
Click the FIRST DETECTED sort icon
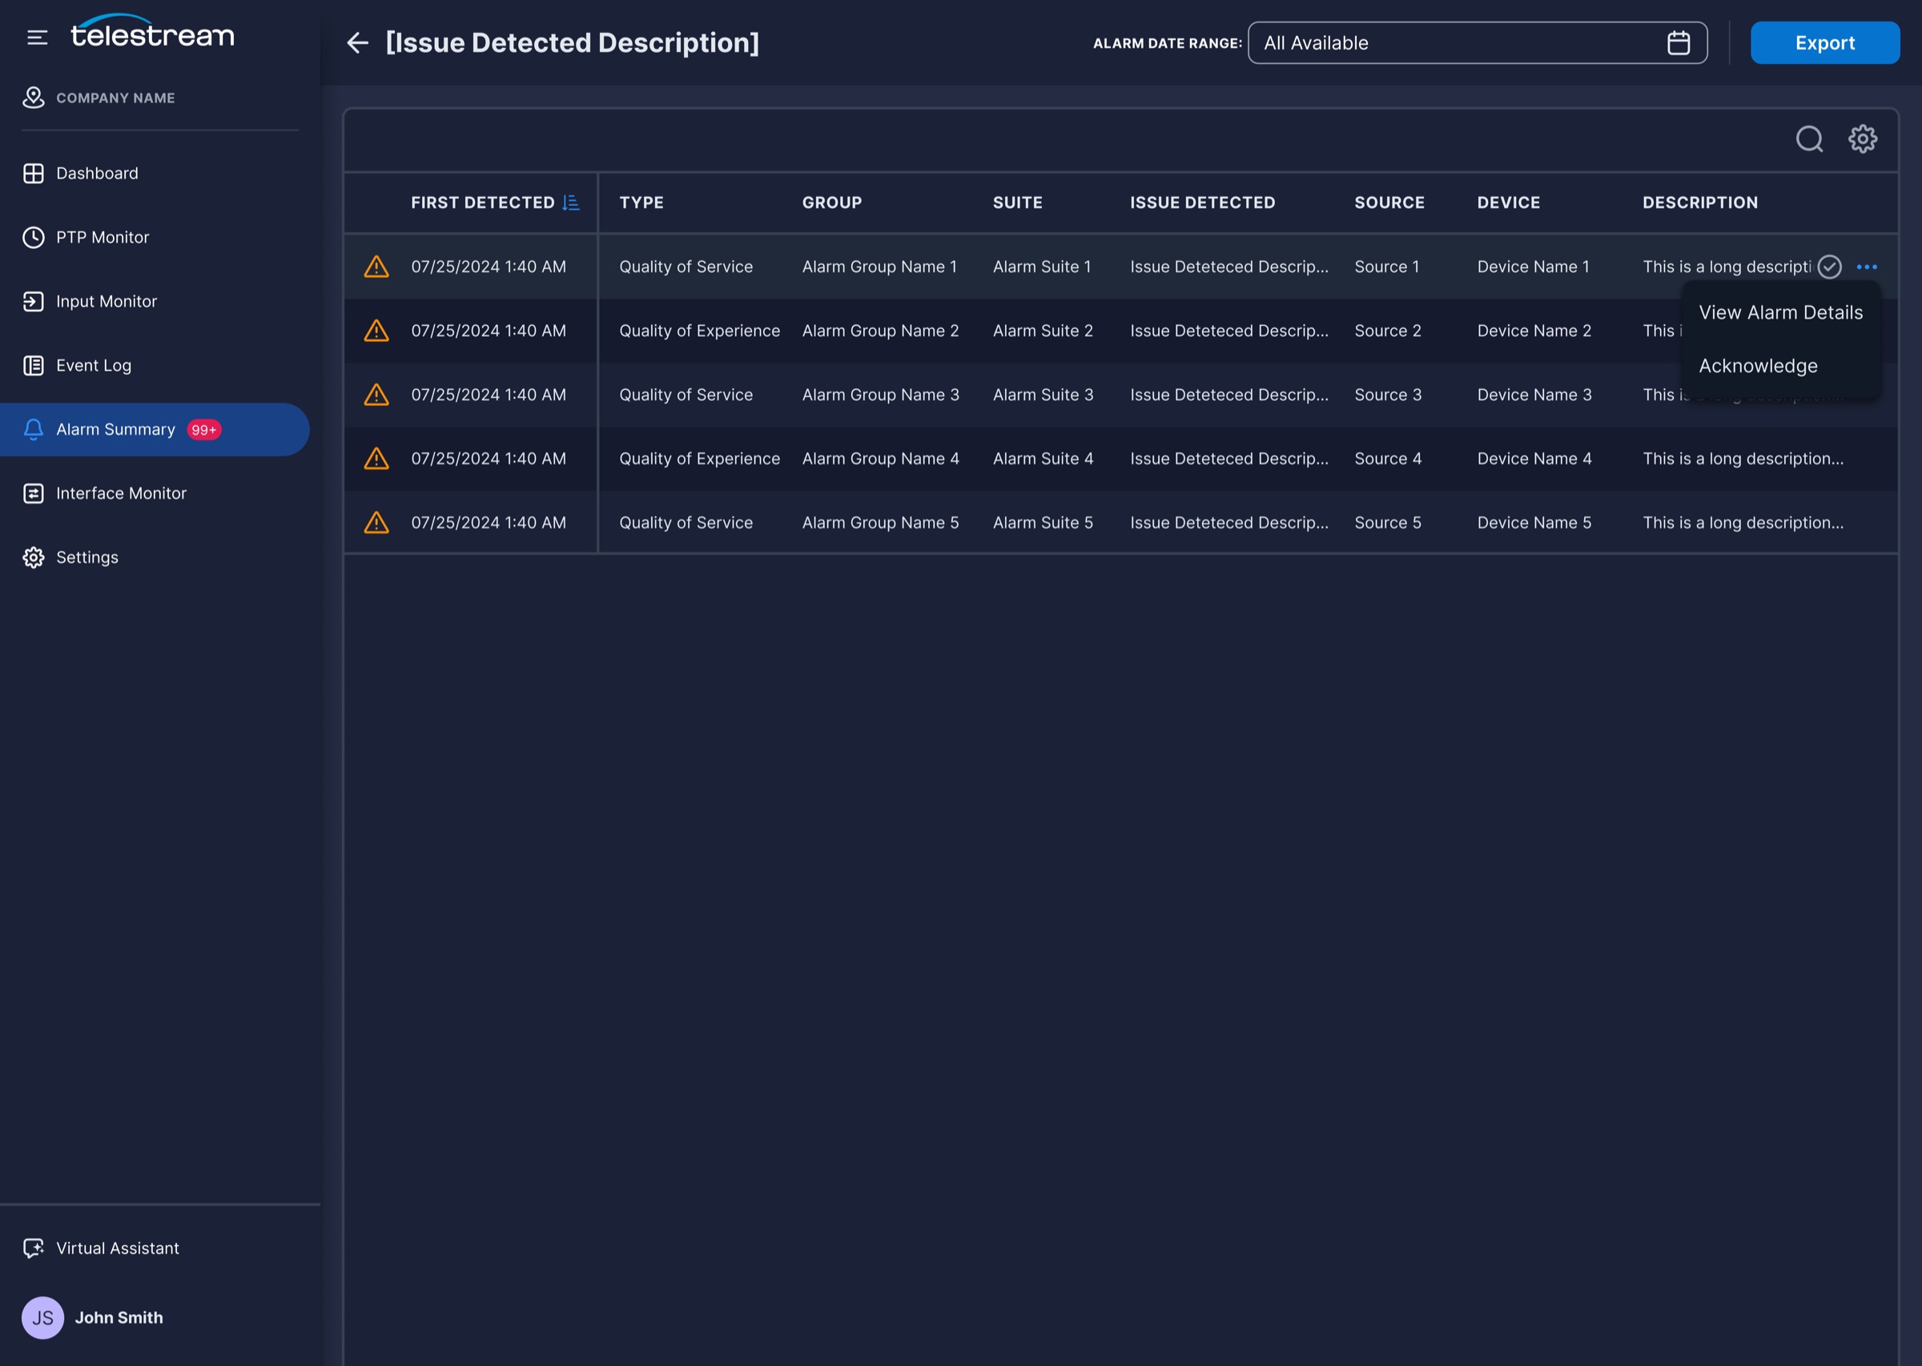click(571, 203)
